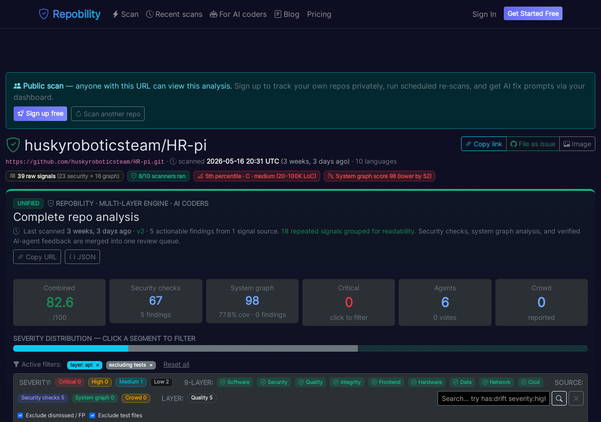The height and width of the screenshot is (422, 601).
Task: Toggle the Hardware layer filter
Action: coord(427,382)
